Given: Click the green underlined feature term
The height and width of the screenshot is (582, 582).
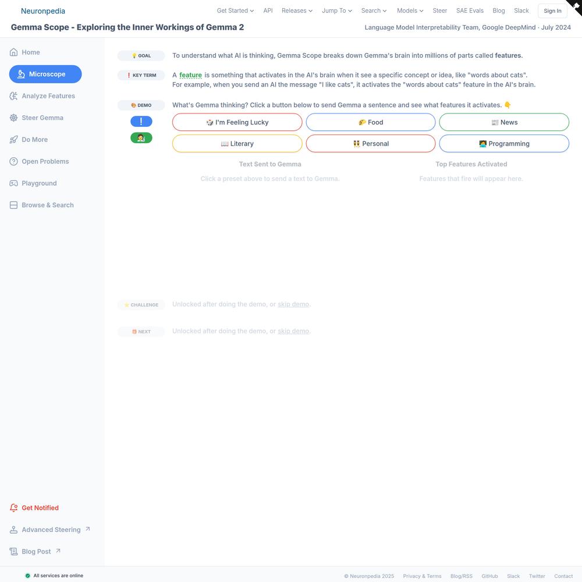Looking at the screenshot, I should (190, 75).
